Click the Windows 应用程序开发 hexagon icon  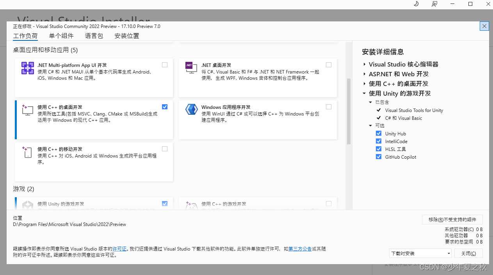pos(191,110)
